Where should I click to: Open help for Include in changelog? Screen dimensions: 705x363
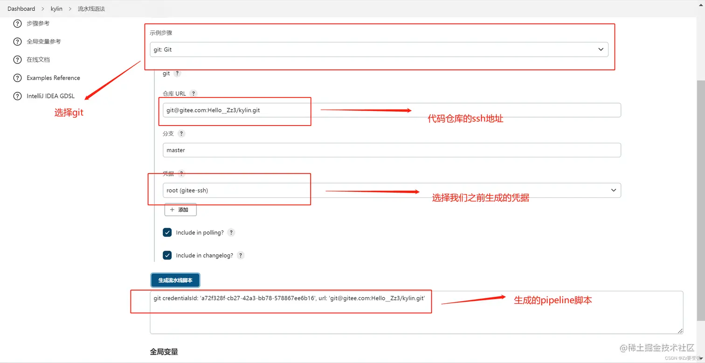pos(241,255)
